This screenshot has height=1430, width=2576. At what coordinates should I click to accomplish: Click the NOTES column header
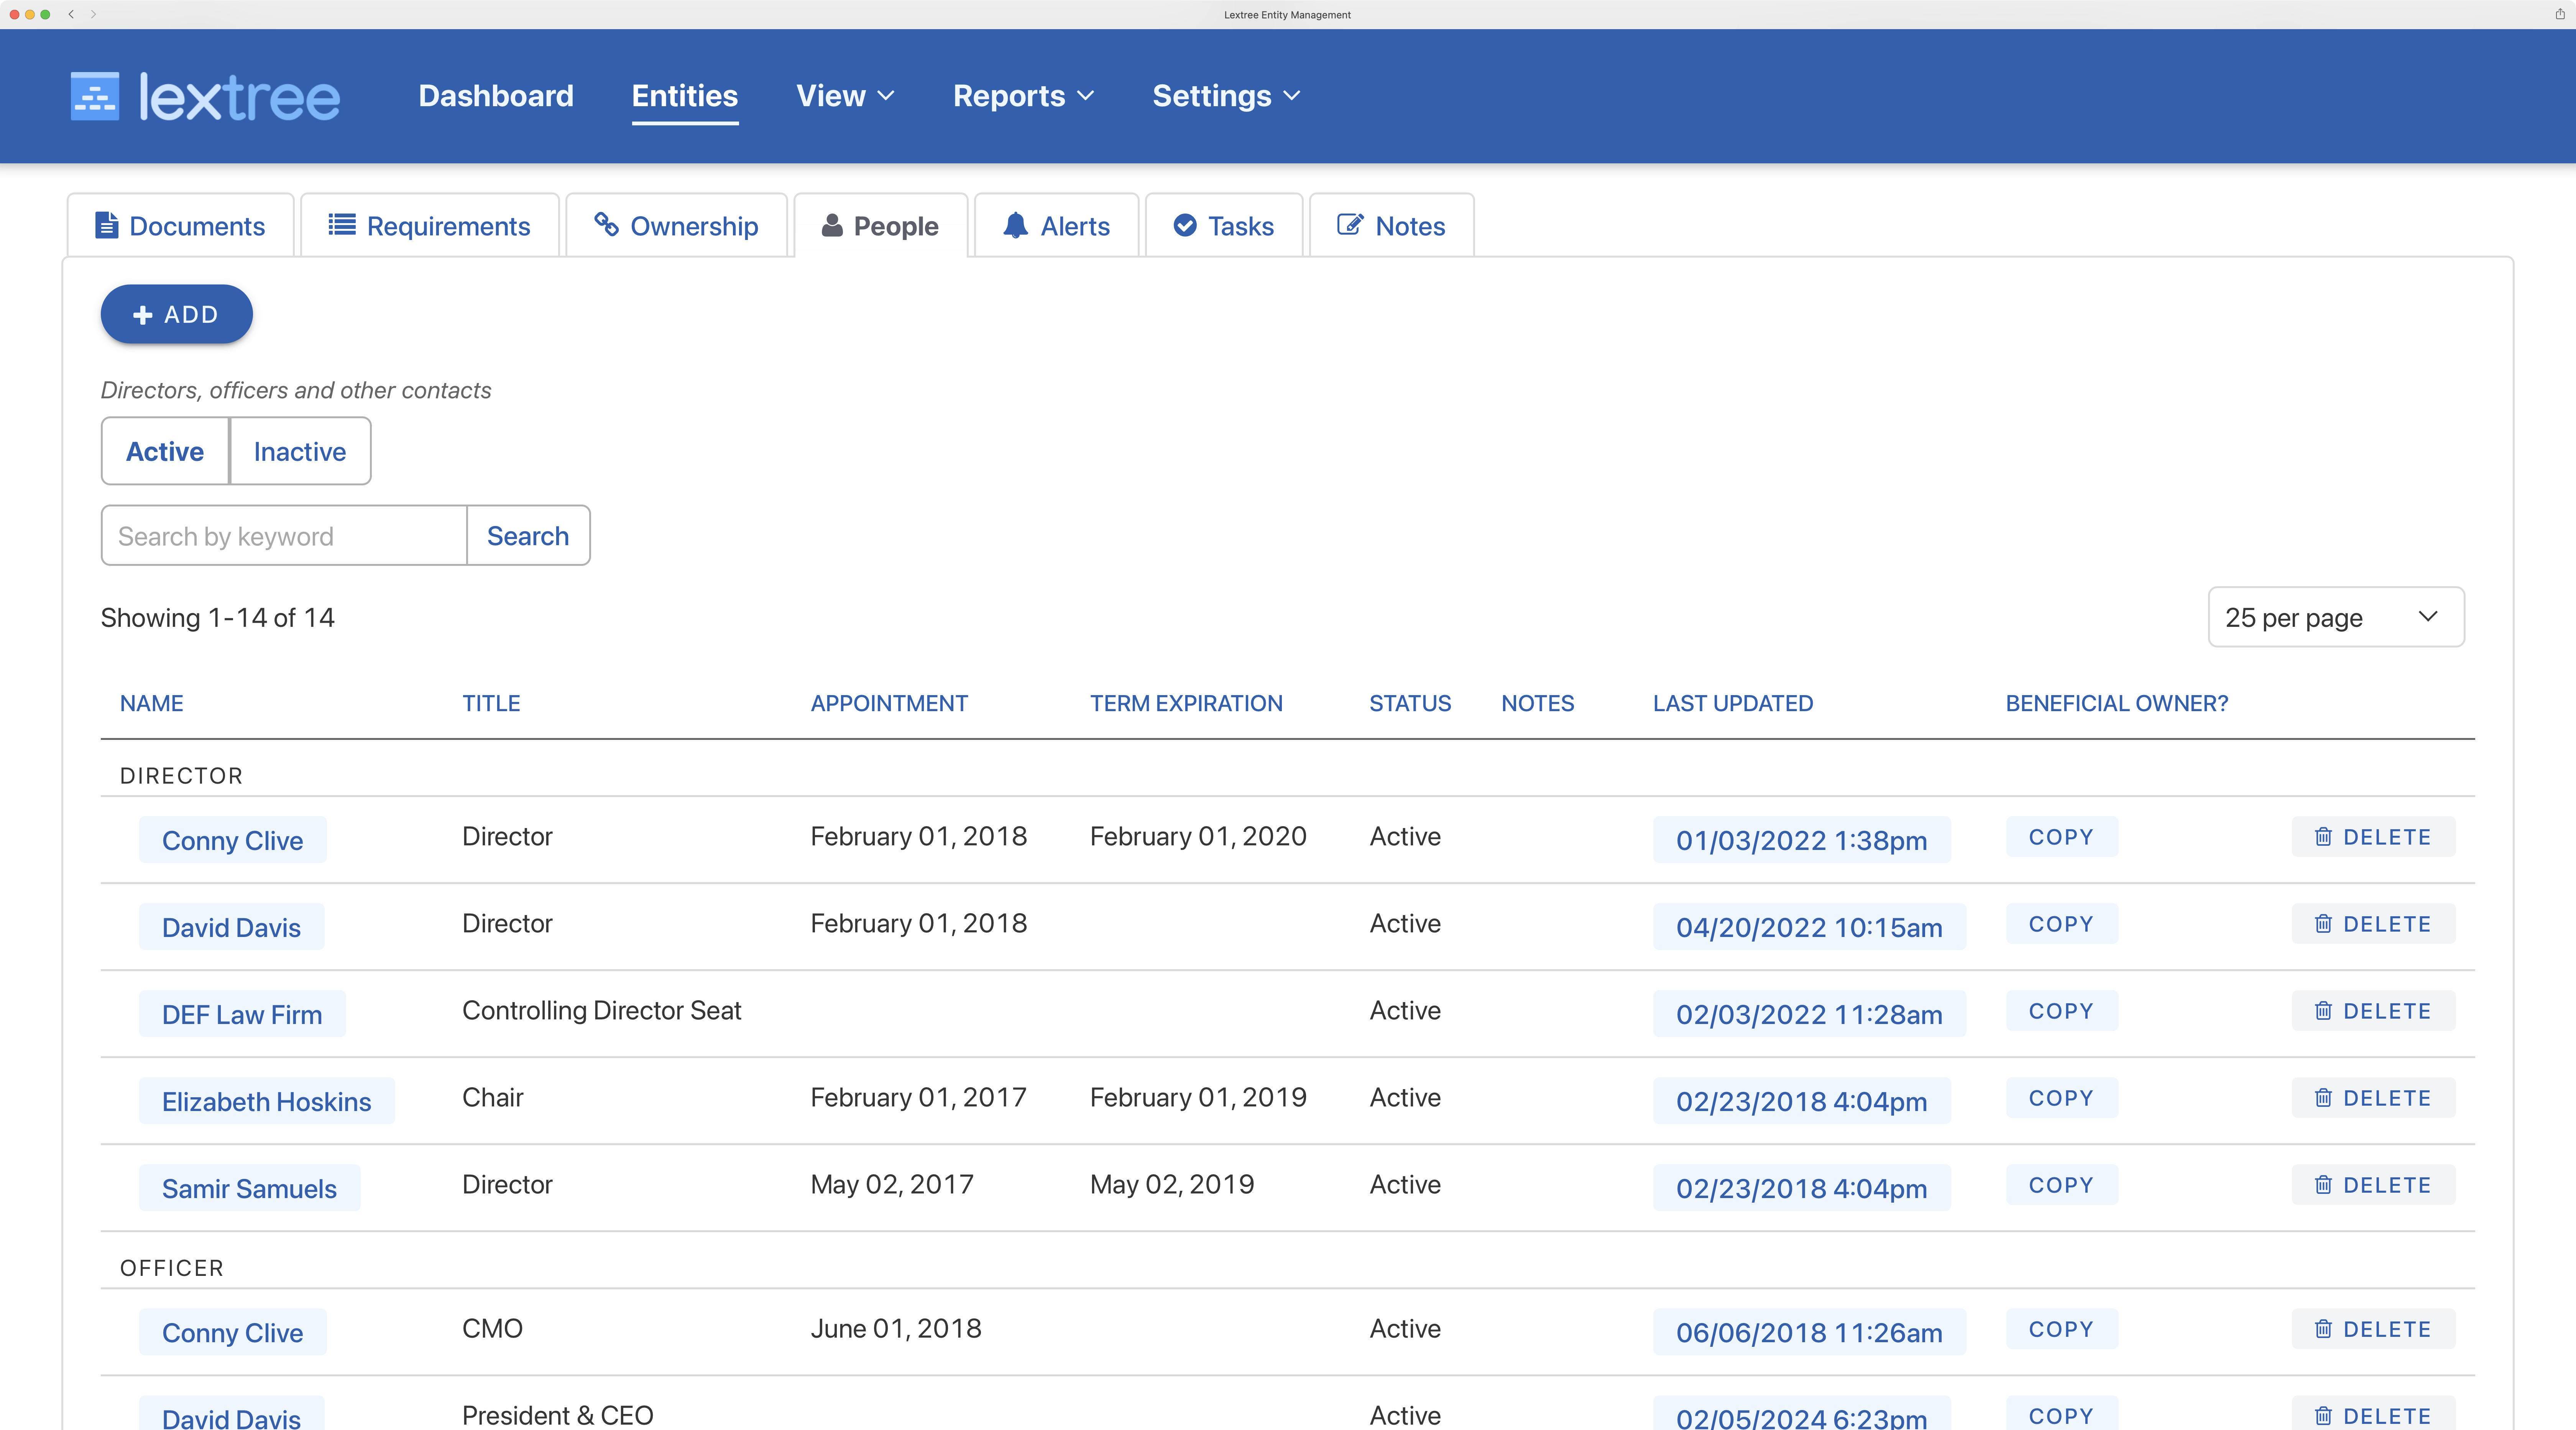click(x=1537, y=703)
